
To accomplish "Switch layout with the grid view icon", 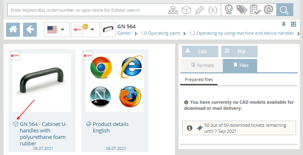I will [293, 24].
